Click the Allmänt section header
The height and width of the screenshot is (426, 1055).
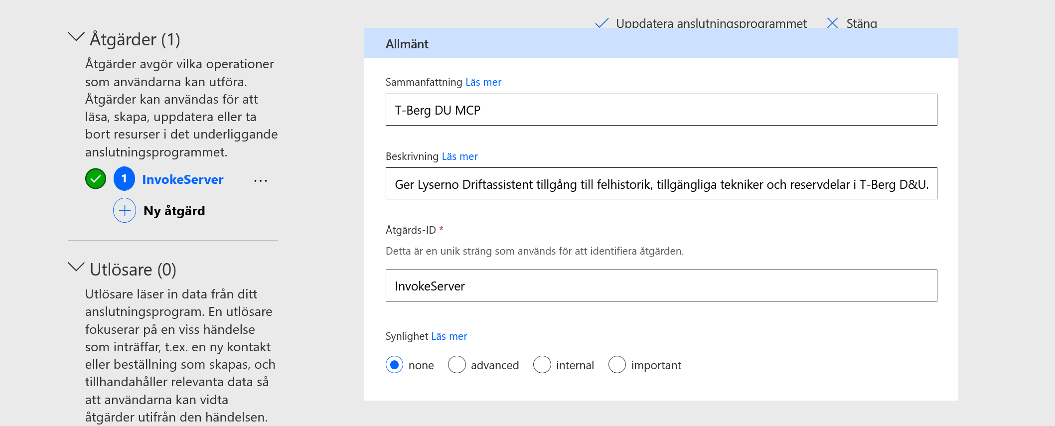point(661,43)
